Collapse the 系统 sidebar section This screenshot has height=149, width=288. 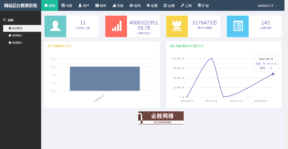click(x=4, y=20)
